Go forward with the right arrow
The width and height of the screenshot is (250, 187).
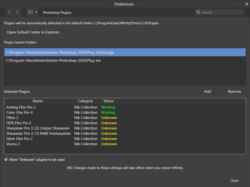click(x=17, y=12)
